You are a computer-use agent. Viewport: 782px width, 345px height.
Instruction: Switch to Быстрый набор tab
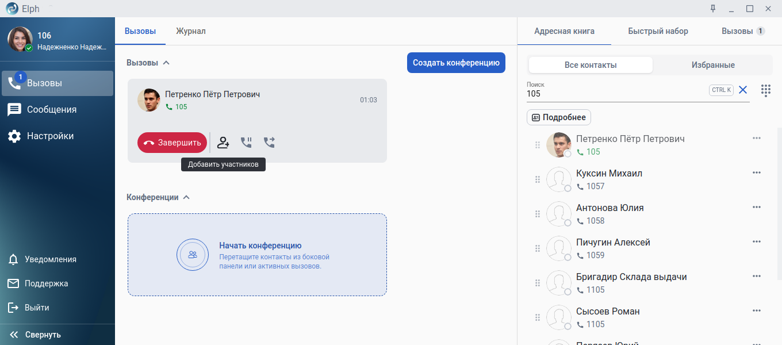click(658, 31)
